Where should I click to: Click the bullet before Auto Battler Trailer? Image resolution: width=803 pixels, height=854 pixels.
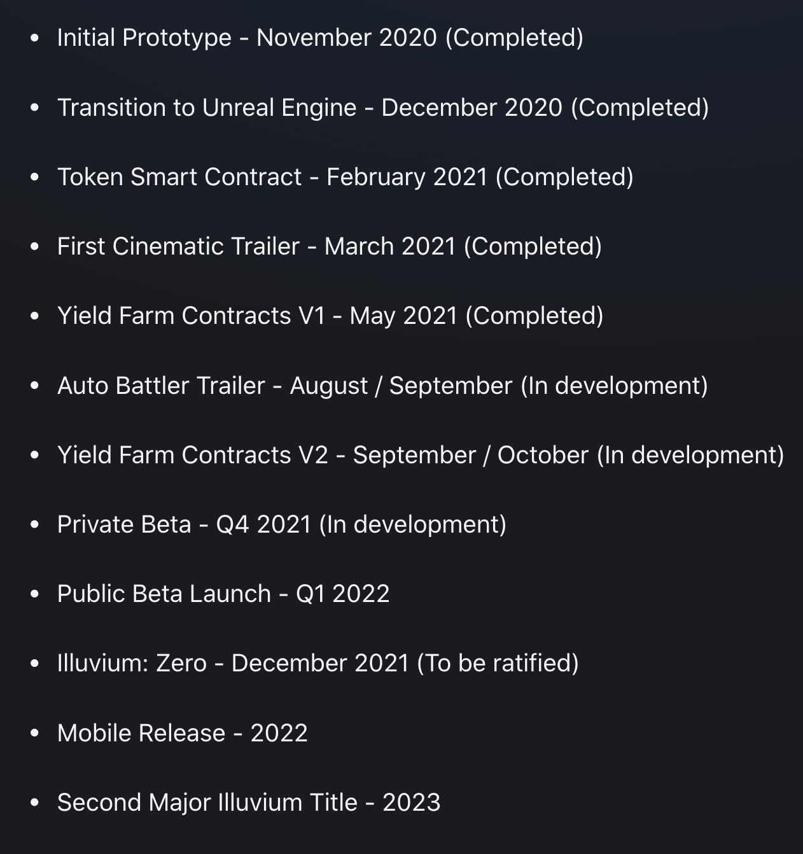click(34, 386)
